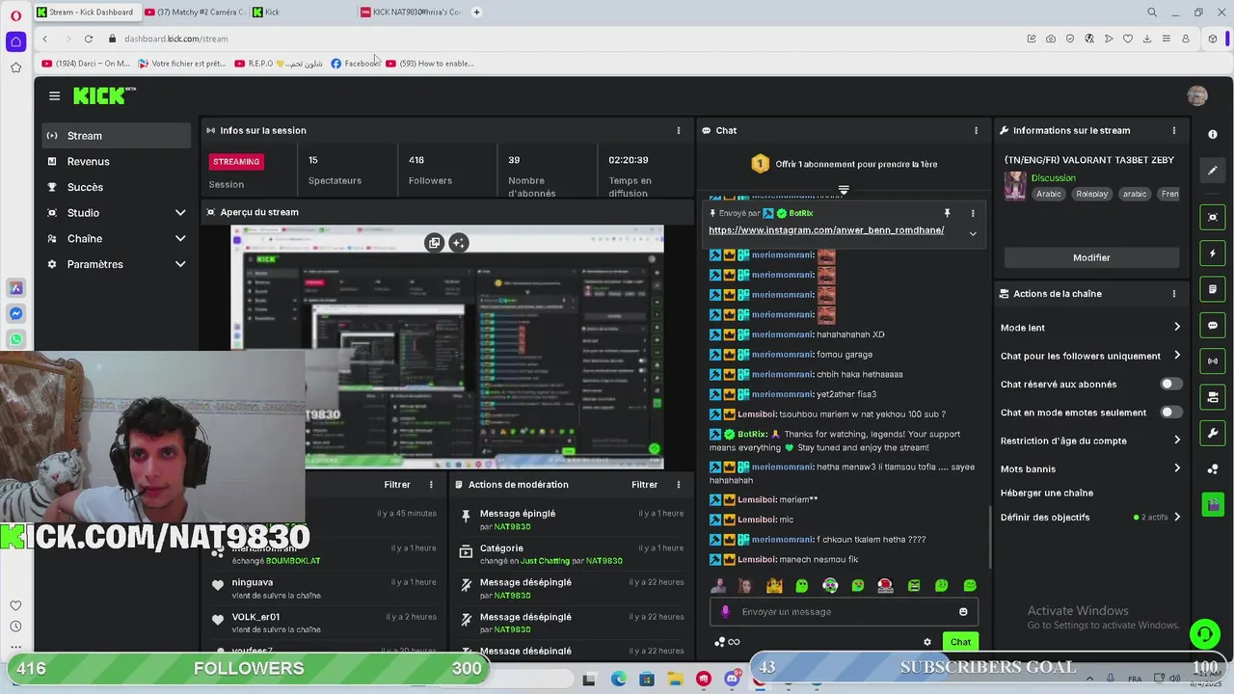Expand the Chaîne sidebar section
This screenshot has width=1234, height=694.
tap(179, 238)
